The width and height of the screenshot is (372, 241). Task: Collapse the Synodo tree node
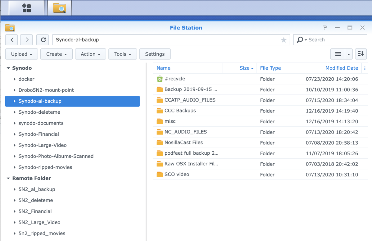coord(8,68)
